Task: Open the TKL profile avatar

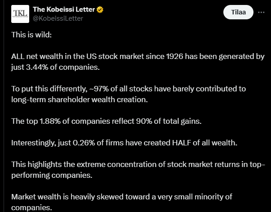Action: tap(20, 14)
